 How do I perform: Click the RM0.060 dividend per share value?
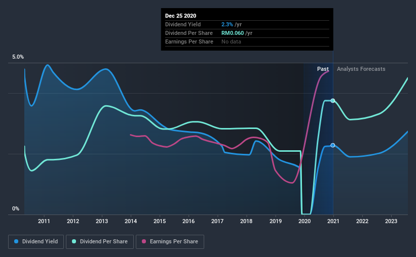click(x=233, y=33)
